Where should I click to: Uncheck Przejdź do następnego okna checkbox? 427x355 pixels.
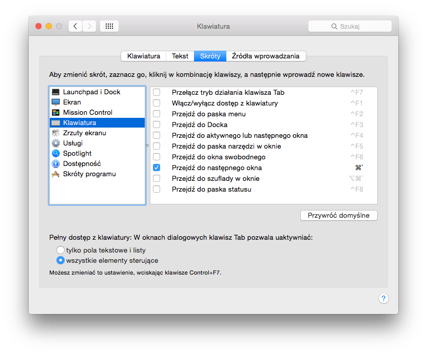pyautogui.click(x=157, y=168)
